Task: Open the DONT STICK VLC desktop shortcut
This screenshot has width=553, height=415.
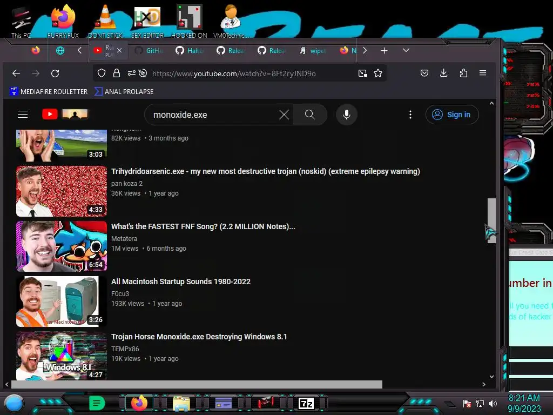Action: click(105, 22)
